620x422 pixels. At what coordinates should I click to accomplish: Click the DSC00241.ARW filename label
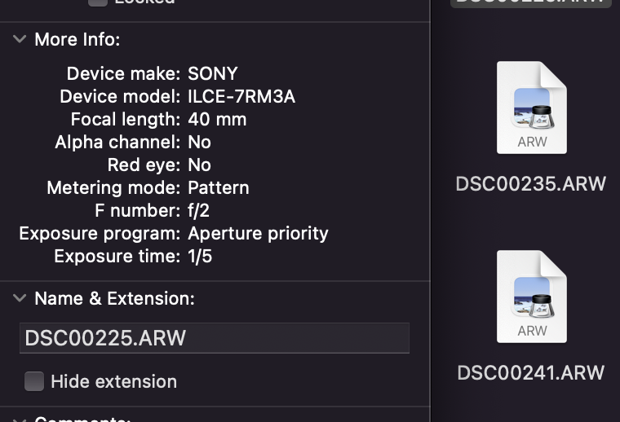pos(531,373)
